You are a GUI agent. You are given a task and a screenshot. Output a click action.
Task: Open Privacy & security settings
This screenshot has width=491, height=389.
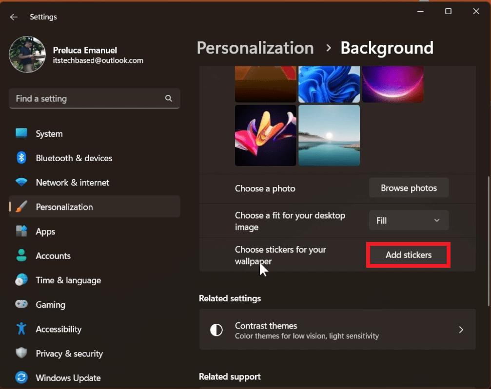(68, 353)
